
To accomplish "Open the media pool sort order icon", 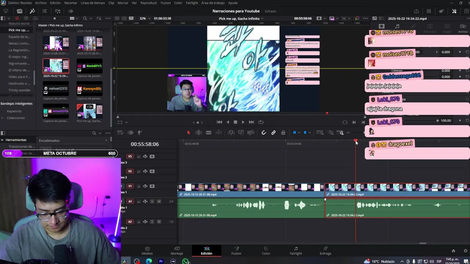I will click(99, 18).
